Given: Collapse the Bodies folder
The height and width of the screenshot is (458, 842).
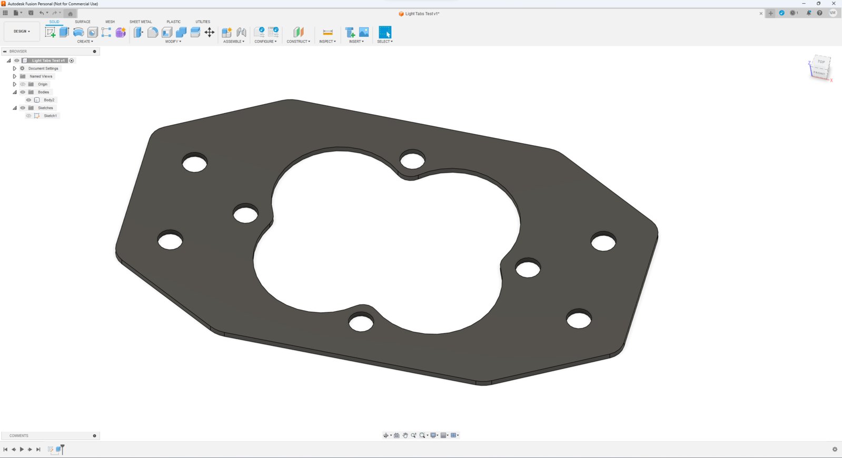Looking at the screenshot, I should click(x=15, y=92).
